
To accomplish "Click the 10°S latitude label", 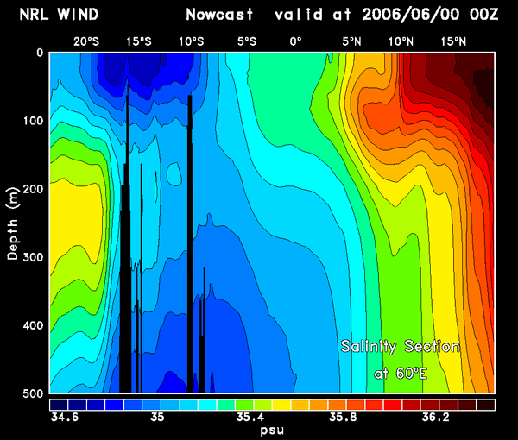I will pyautogui.click(x=192, y=41).
